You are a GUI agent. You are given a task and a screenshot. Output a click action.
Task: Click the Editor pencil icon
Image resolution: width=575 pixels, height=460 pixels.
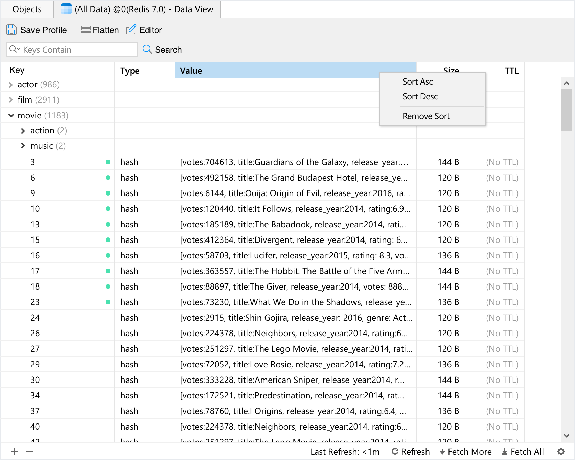click(x=131, y=29)
